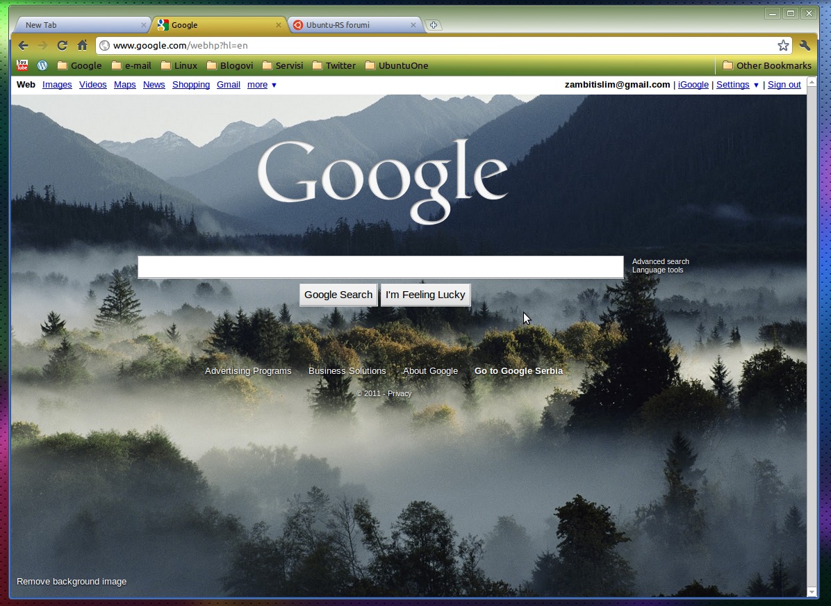The width and height of the screenshot is (831, 606).
Task: Close the Google tab
Action: pos(279,25)
